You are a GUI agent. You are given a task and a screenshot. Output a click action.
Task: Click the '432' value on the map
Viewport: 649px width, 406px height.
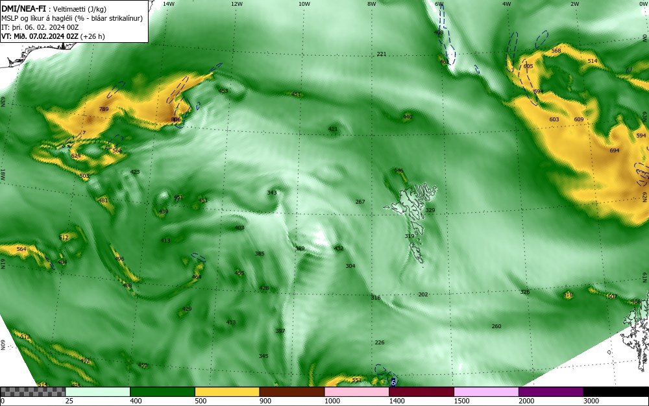pyautogui.click(x=339, y=248)
